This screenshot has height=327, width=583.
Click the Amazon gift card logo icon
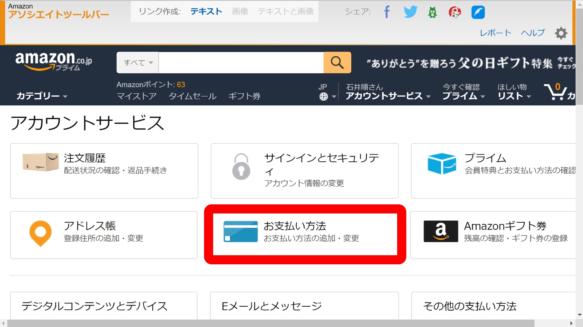(x=441, y=231)
